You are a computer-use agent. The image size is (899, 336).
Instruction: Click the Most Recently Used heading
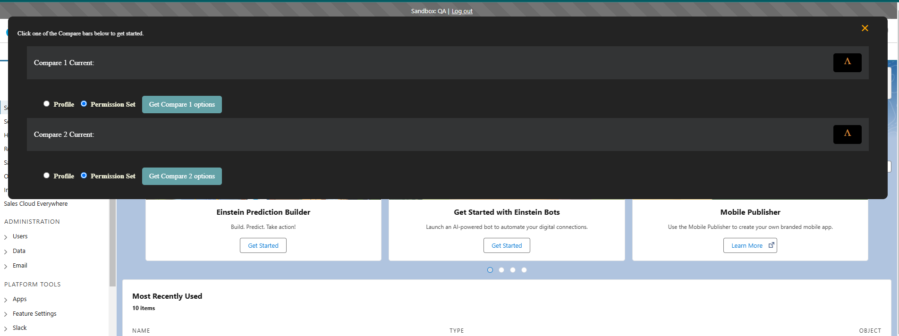click(167, 296)
